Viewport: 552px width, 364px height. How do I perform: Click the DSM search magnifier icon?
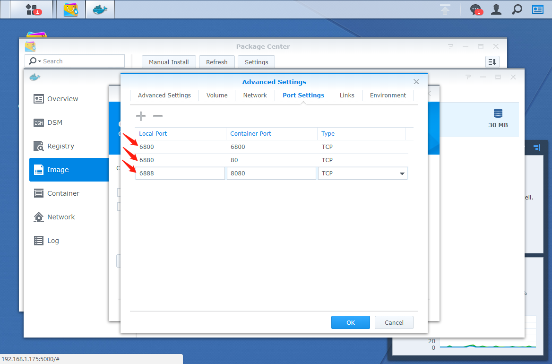click(517, 9)
